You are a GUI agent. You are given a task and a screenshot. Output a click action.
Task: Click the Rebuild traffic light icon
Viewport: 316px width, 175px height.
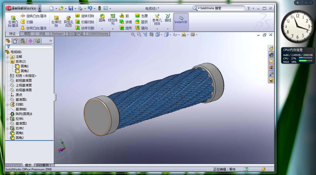pyautogui.click(x=100, y=8)
